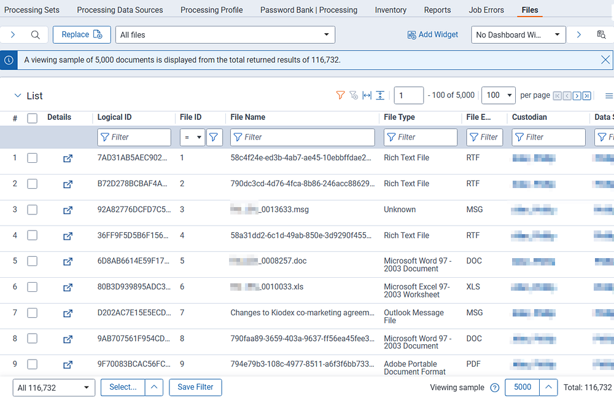
Task: Click the Replace button
Action: [x=82, y=34]
